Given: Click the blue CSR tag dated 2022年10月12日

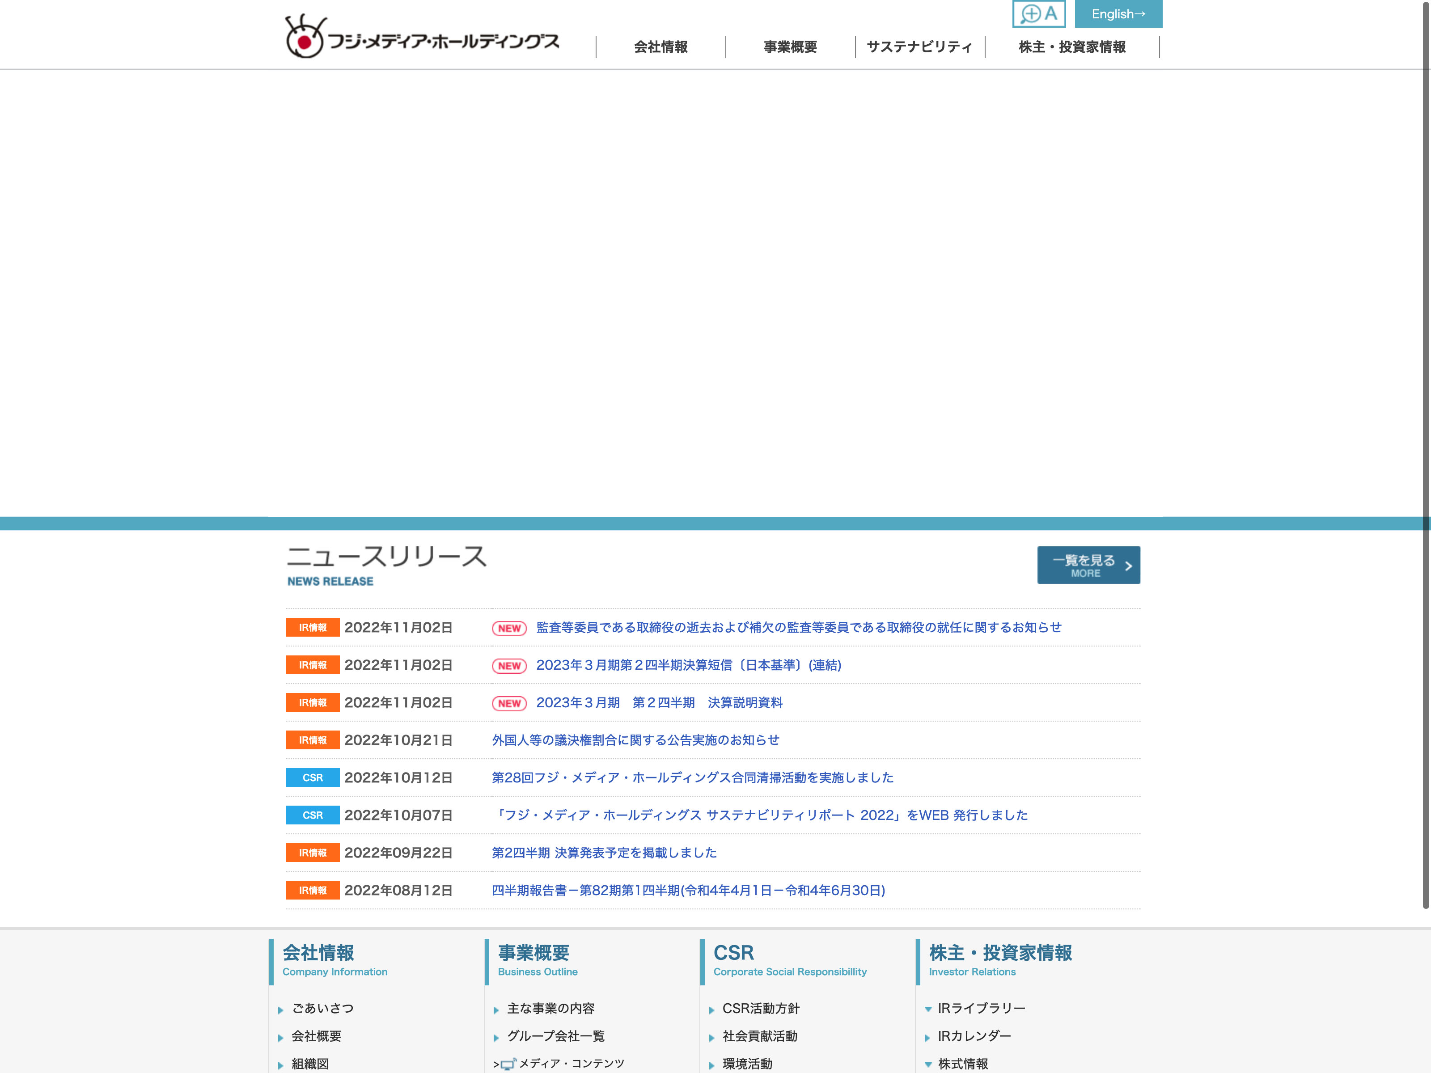Looking at the screenshot, I should pos(313,777).
